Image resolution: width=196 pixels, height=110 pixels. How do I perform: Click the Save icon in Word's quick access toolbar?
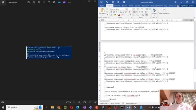(101, 2)
